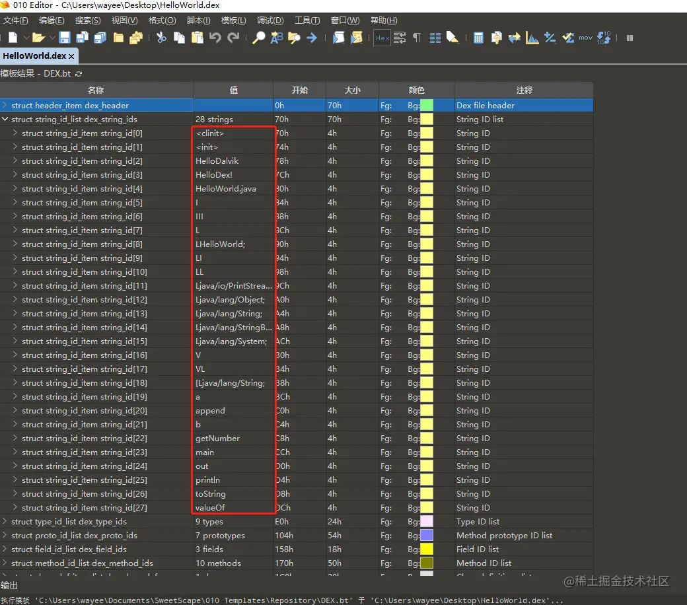Viewport: 687px width, 605px height.
Task: Click the 名称 column header
Action: coord(96,90)
